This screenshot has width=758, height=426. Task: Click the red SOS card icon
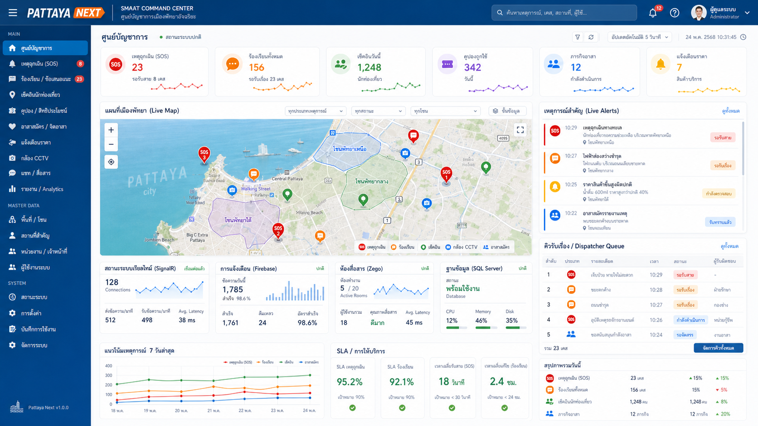tap(116, 64)
